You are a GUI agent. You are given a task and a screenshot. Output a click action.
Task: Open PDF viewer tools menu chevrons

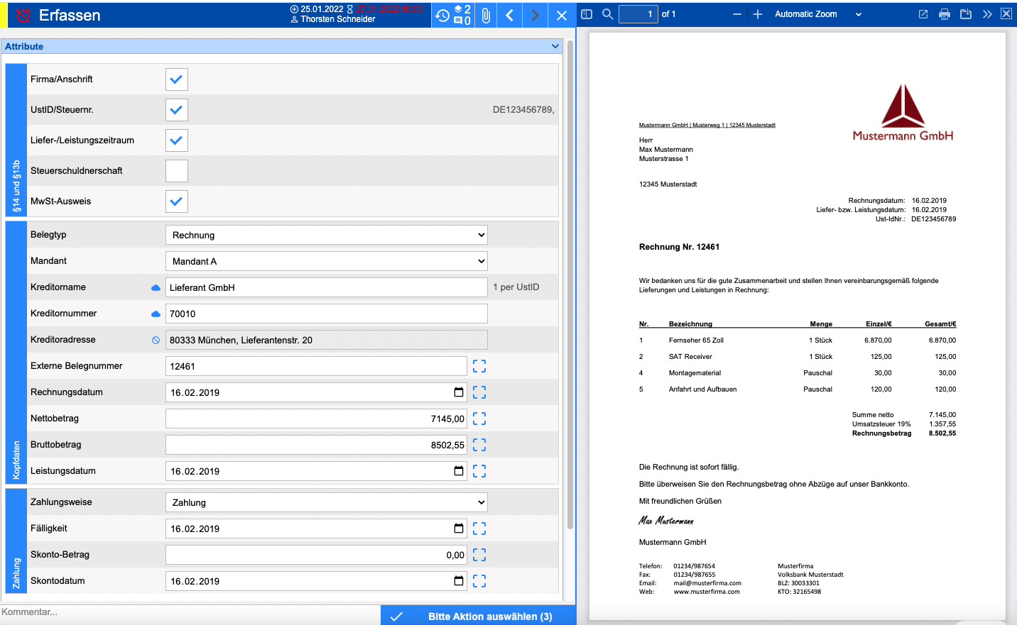pyautogui.click(x=987, y=14)
